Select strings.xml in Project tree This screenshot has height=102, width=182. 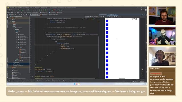[x=23, y=51]
